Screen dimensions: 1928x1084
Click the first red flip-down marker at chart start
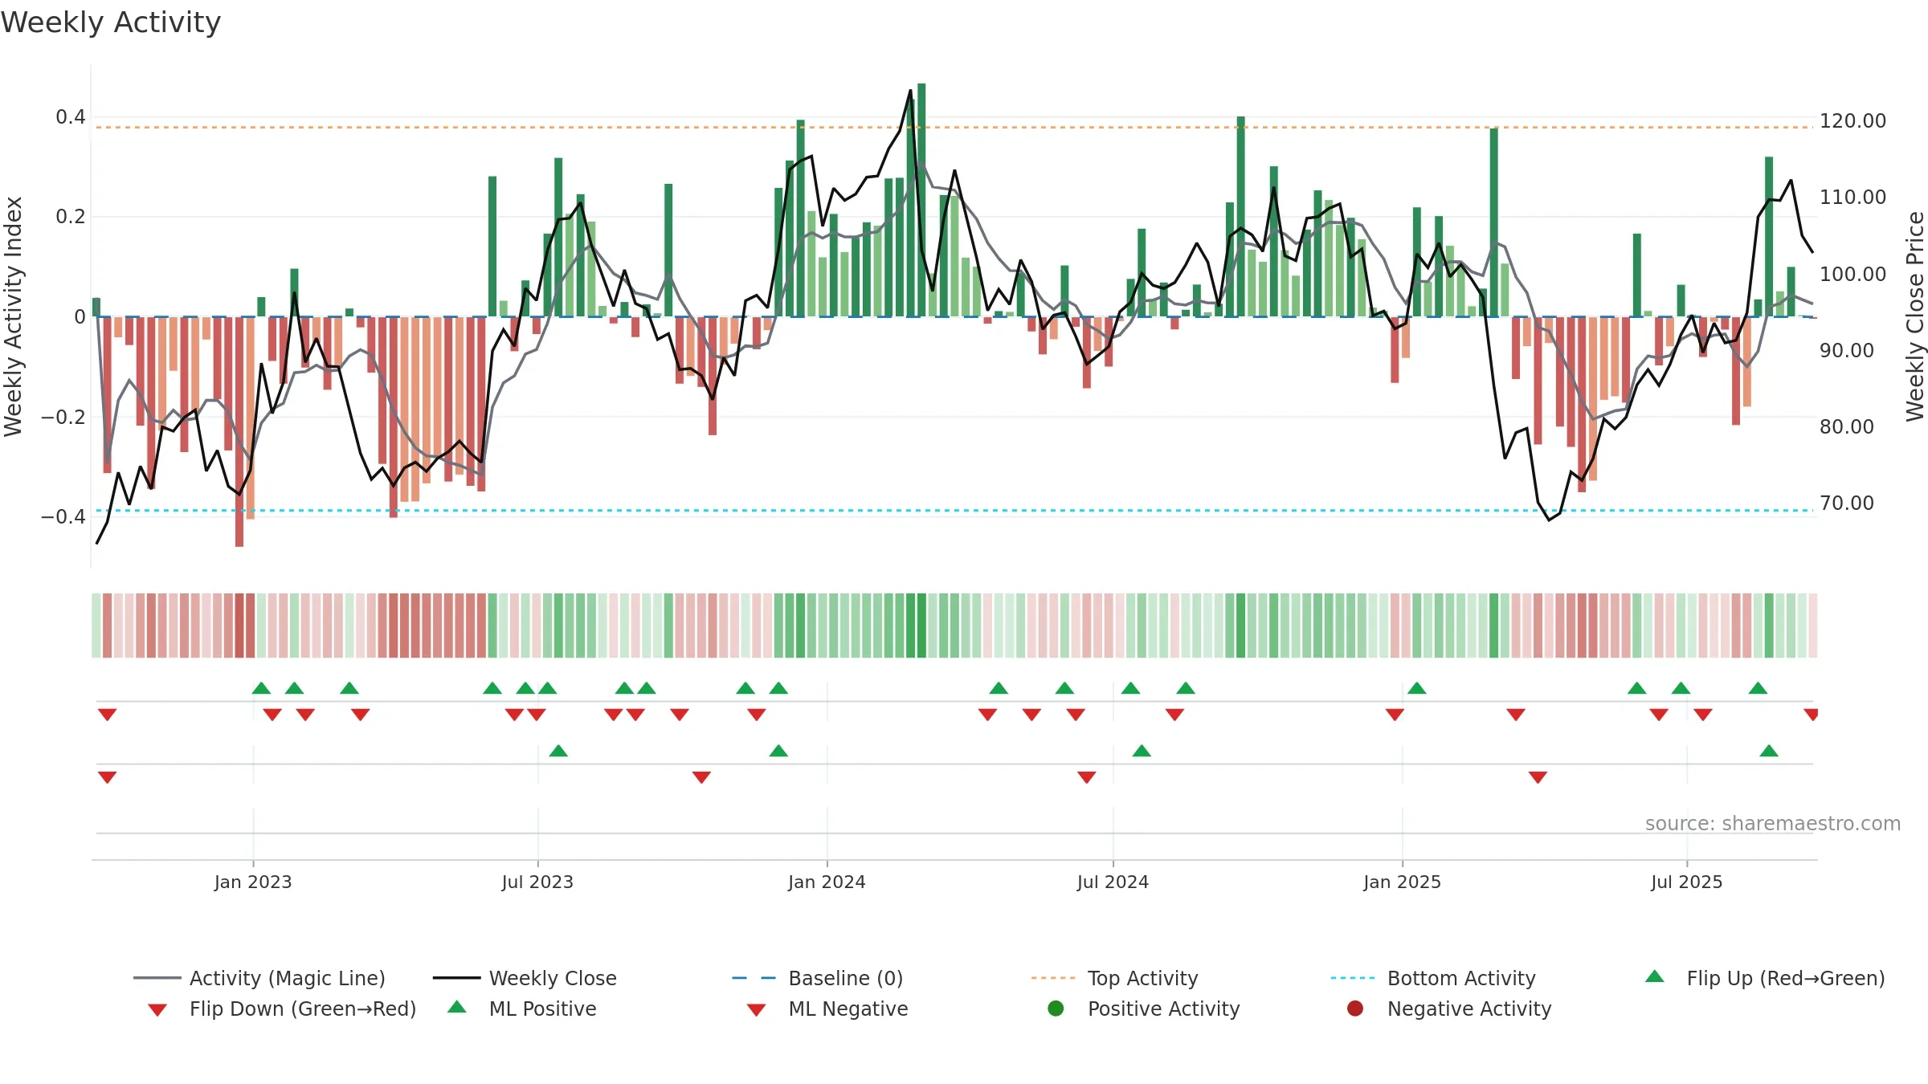point(108,715)
